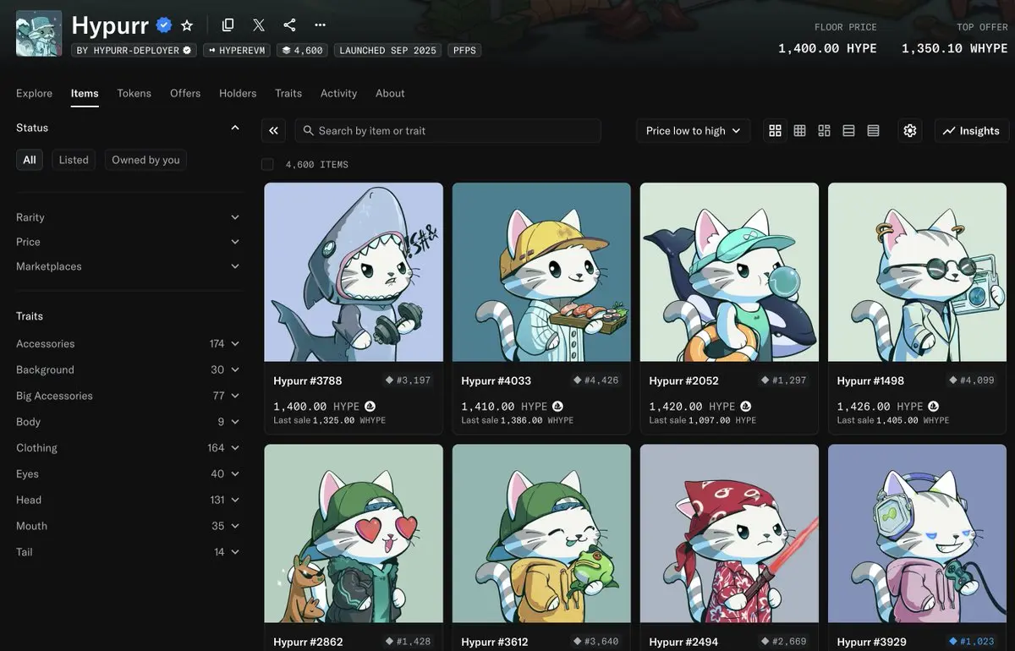This screenshot has height=651, width=1015.
Task: Select the All status filter
Action: [x=30, y=160]
